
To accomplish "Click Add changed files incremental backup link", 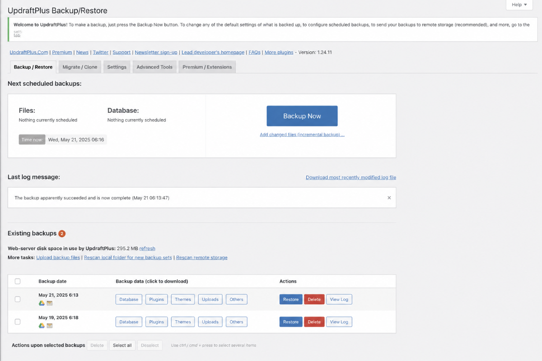I will (x=302, y=134).
